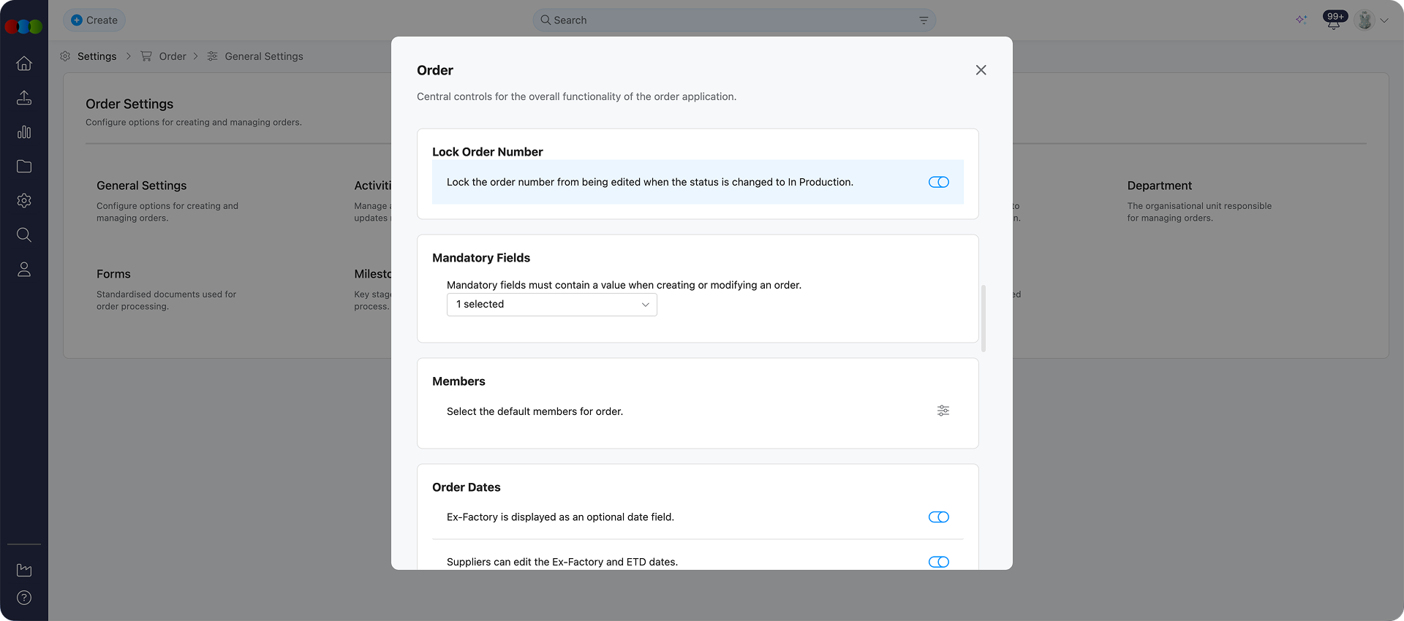Screen dimensions: 1404x621
Task: Click the user profile icon in sidebar
Action: coord(24,270)
